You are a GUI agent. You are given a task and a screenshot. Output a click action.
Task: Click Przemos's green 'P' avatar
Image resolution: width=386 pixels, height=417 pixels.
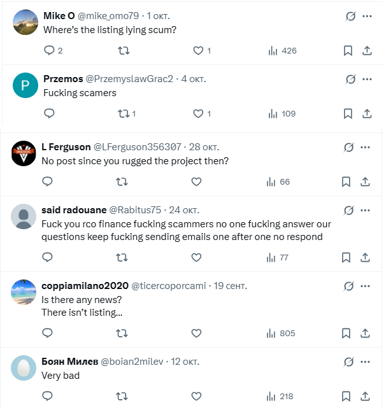(x=25, y=86)
